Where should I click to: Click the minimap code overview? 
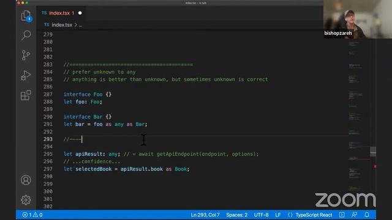click(359, 120)
